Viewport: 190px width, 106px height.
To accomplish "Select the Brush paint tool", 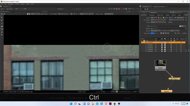I will point(2,23).
